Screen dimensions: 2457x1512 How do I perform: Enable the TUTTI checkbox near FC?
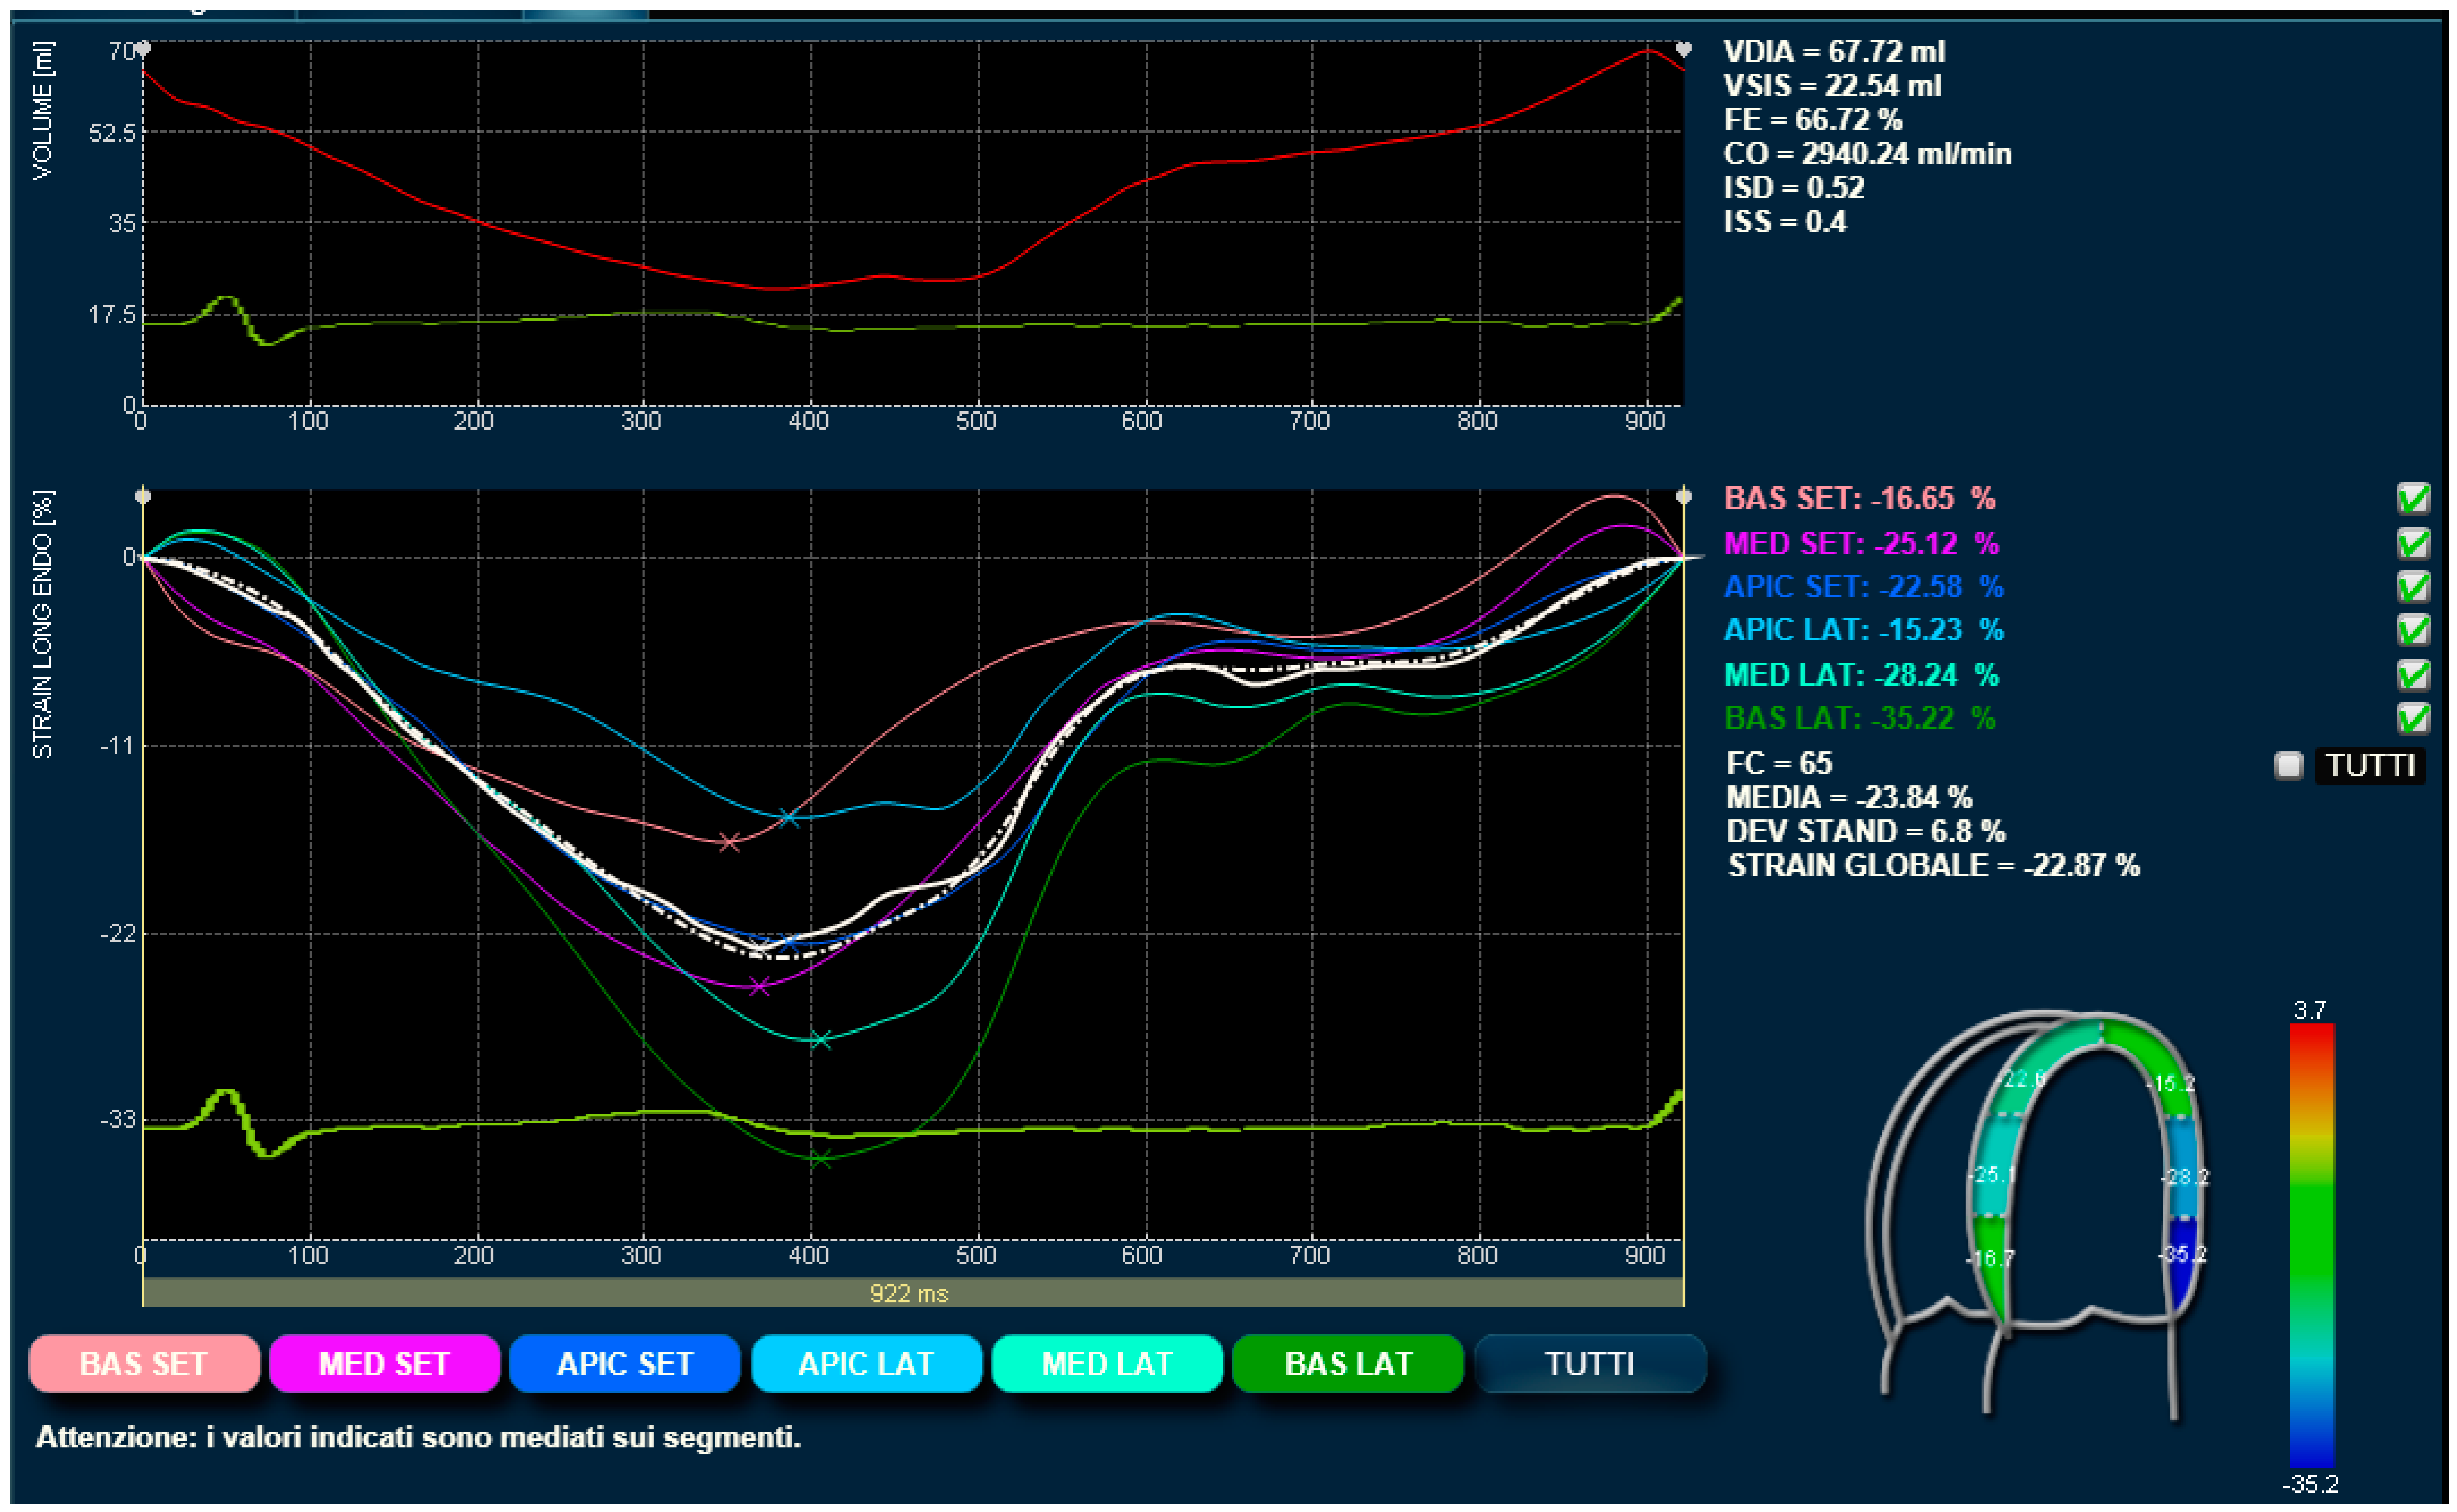[2289, 766]
